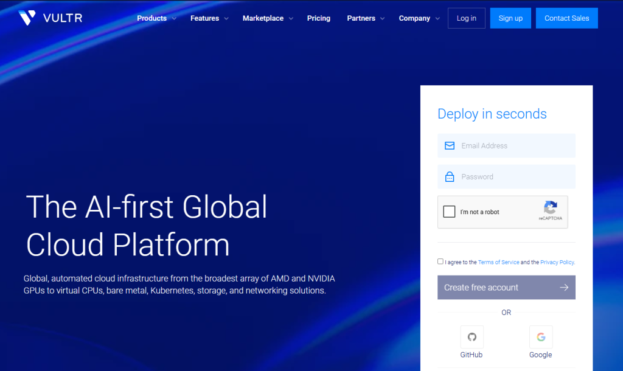Image resolution: width=623 pixels, height=371 pixels.
Task: Click the Sign up button
Action: [x=510, y=18]
